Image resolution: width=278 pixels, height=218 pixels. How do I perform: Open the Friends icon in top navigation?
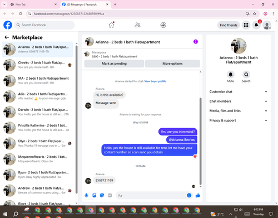(x=137, y=25)
